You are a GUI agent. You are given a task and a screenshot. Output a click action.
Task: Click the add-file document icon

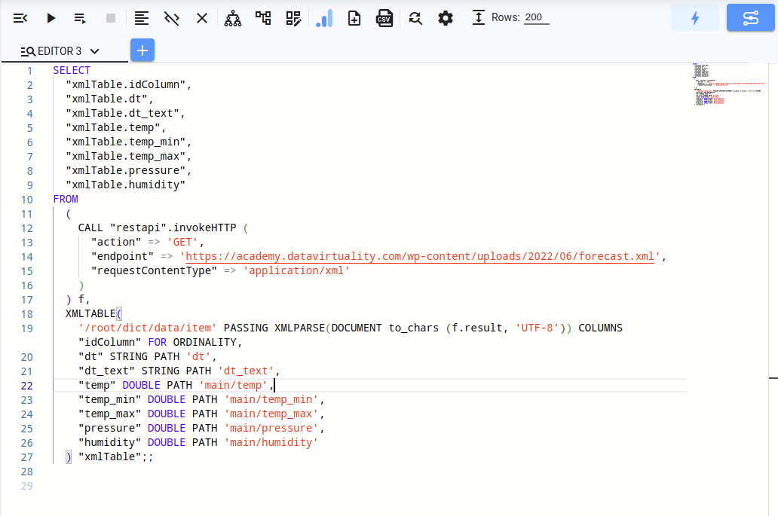click(x=354, y=18)
